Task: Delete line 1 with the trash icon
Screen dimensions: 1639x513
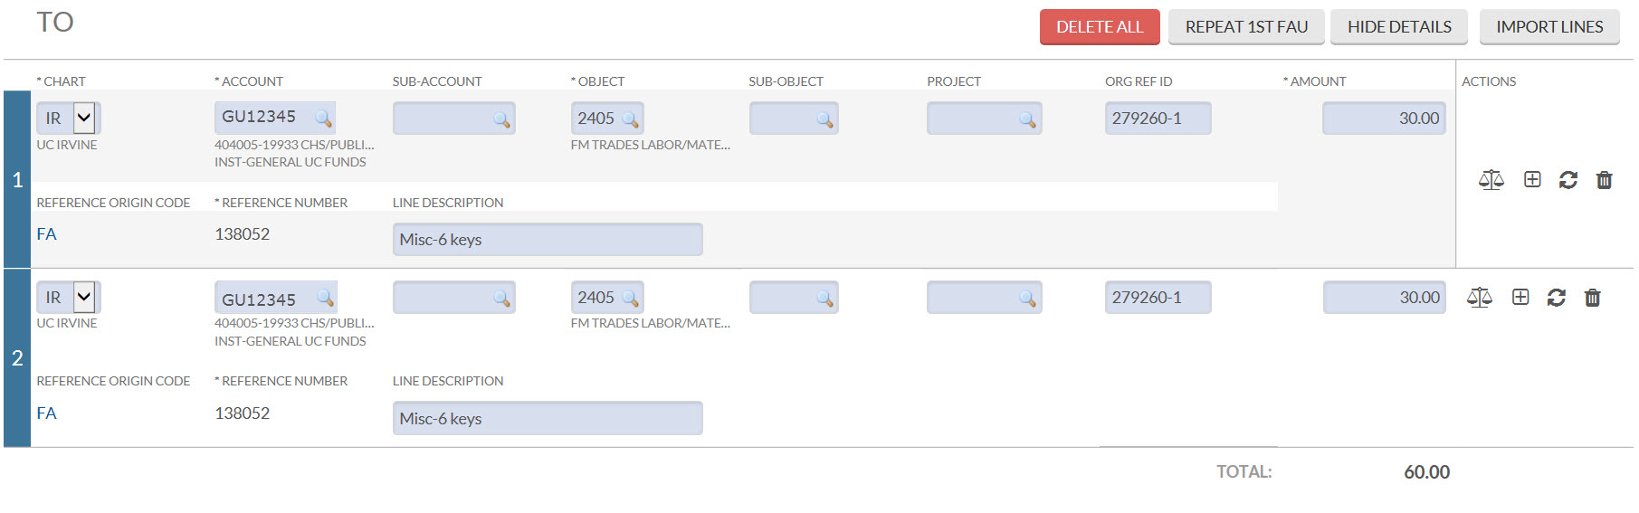Action: (1605, 180)
